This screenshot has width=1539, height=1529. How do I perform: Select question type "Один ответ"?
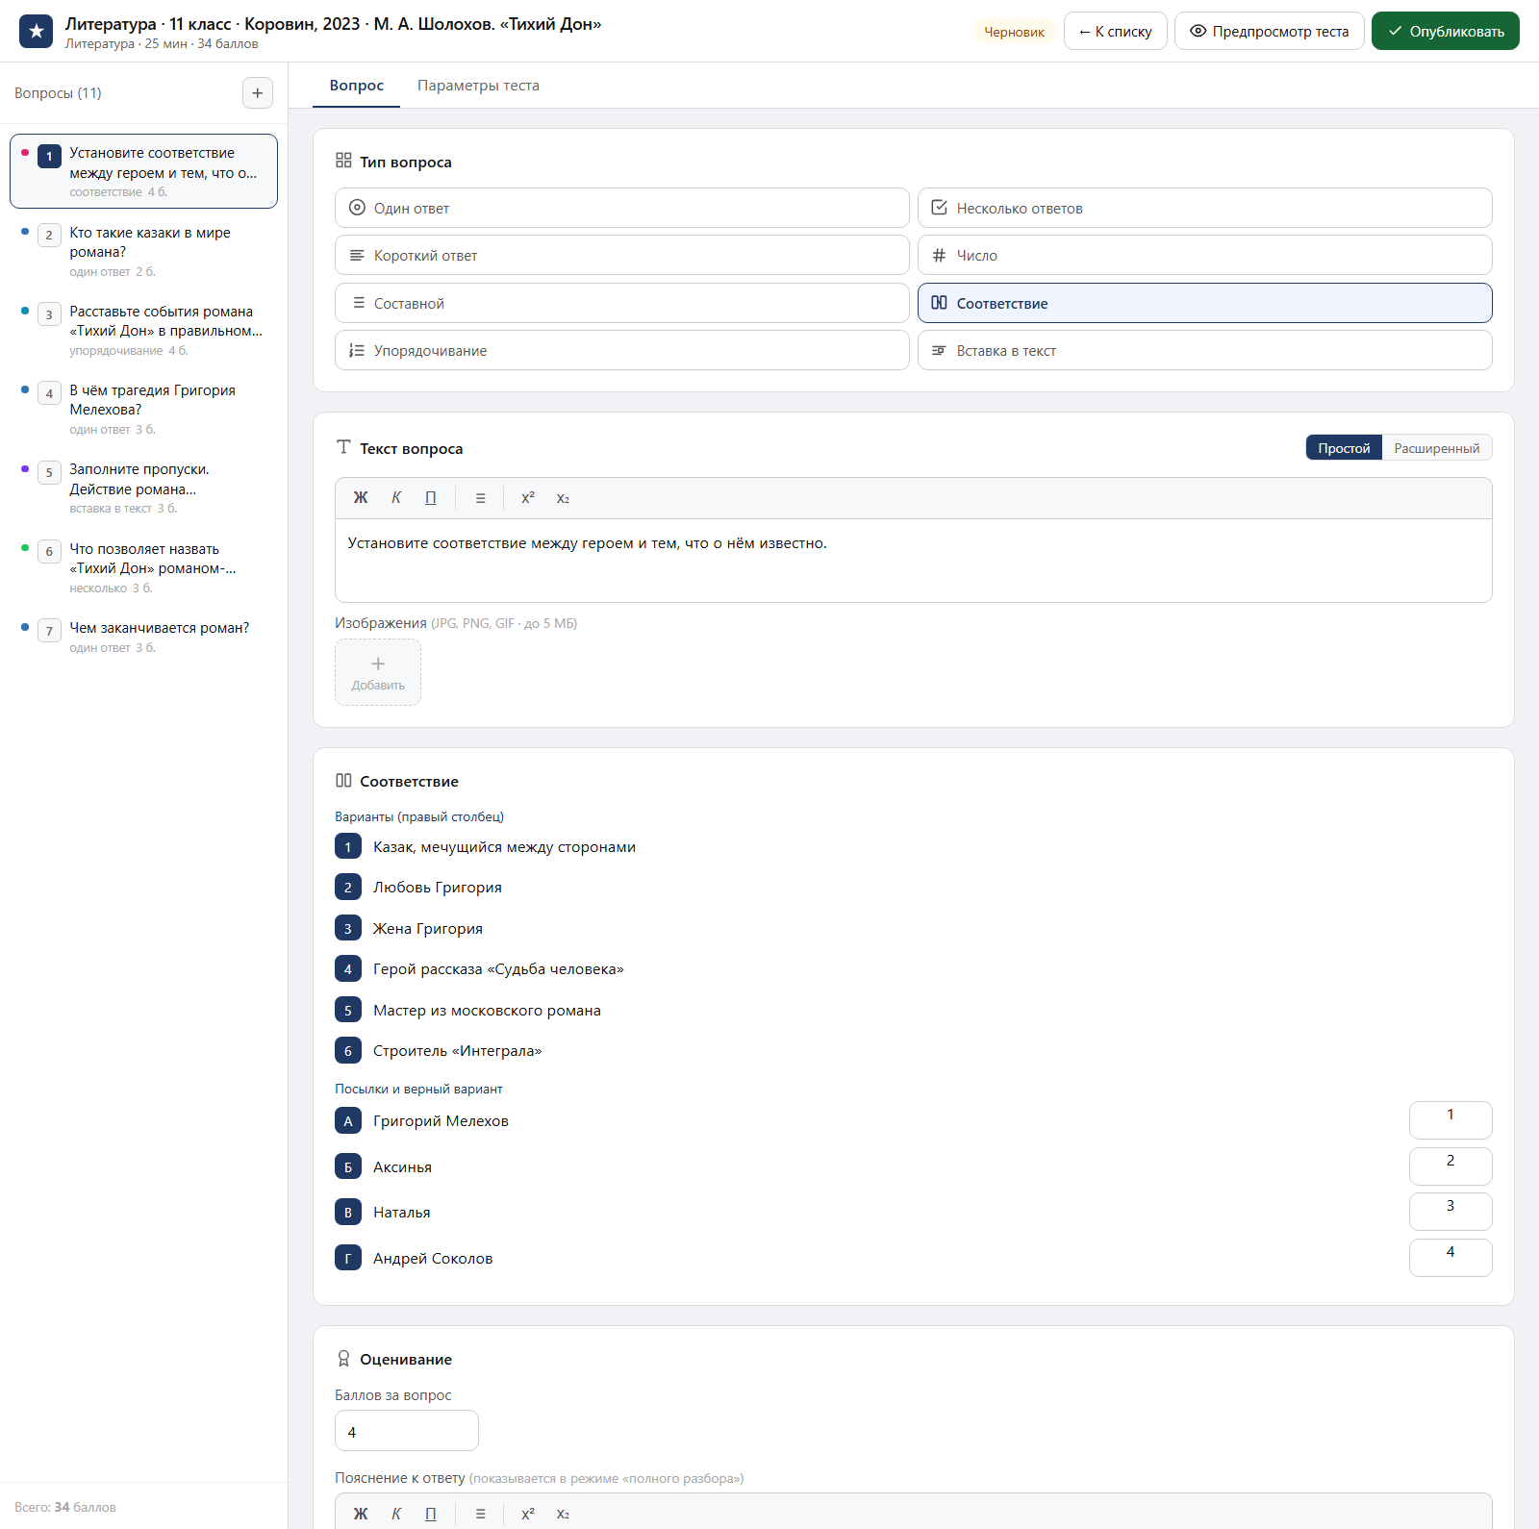point(621,208)
